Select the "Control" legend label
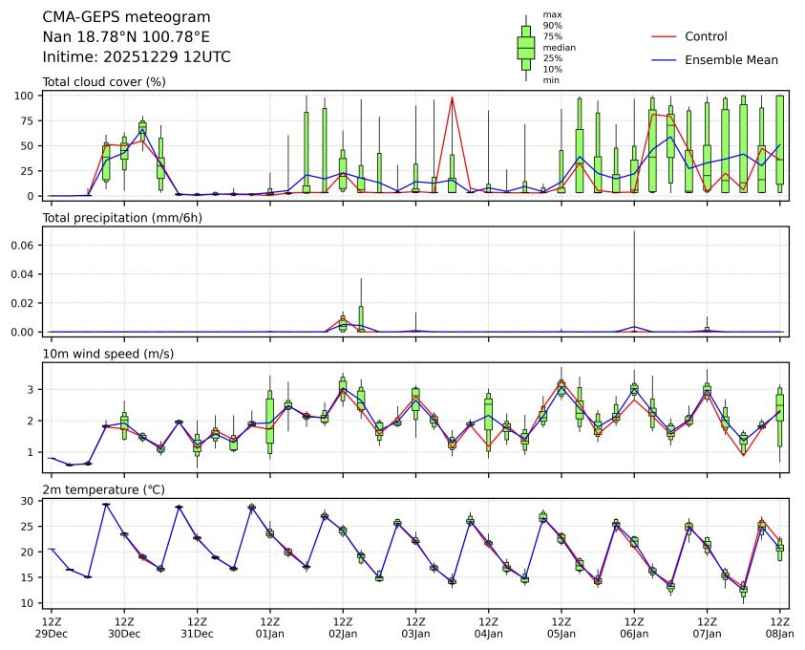This screenshot has height=650, width=805. 706,36
